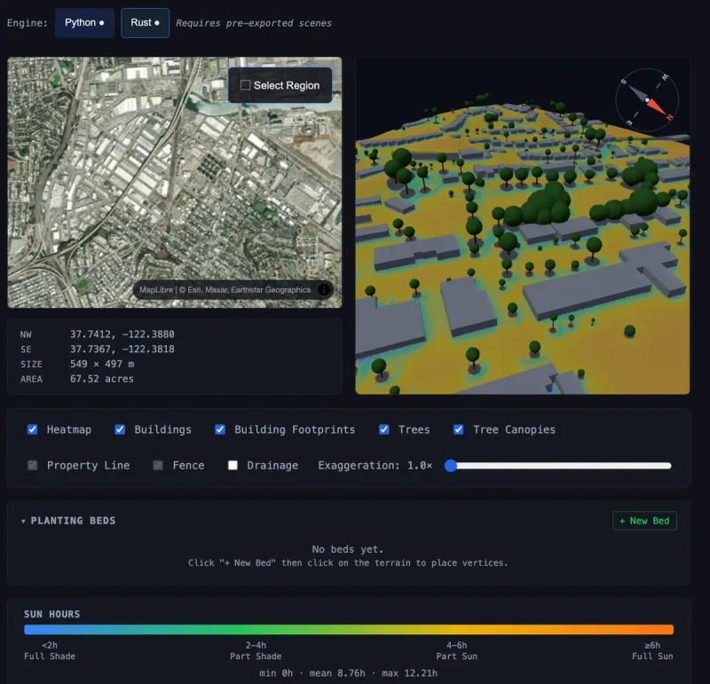Open the map attribution info icon

pyautogui.click(x=326, y=290)
